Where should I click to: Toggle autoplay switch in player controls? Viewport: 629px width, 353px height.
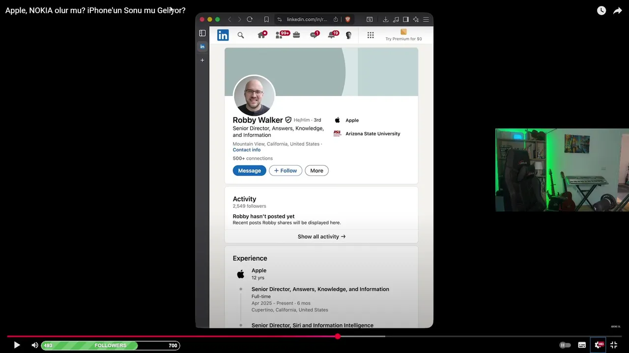point(565,345)
